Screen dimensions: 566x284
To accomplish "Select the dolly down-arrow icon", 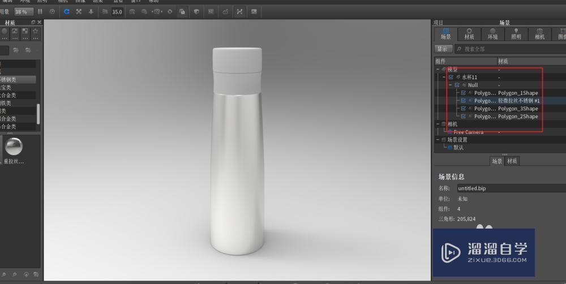I will click(91, 11).
